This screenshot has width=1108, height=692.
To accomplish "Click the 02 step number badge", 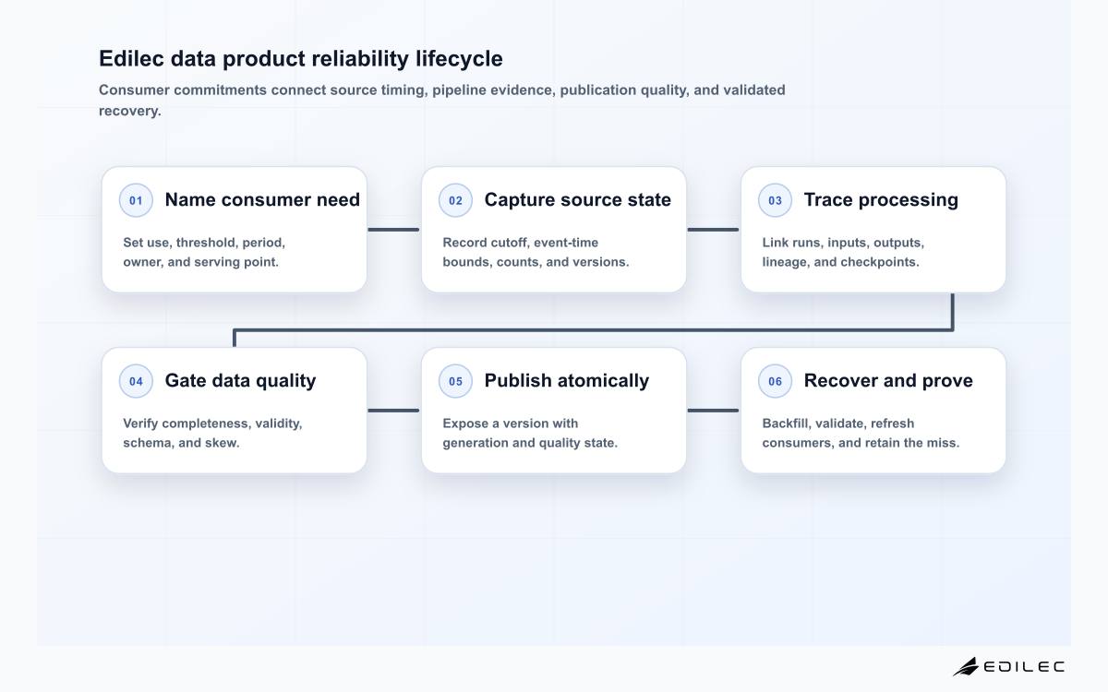I will point(455,200).
